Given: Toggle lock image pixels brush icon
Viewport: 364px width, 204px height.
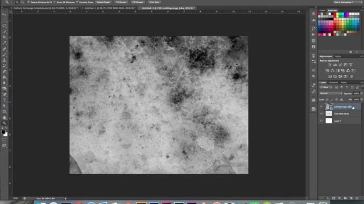Looking at the screenshot, I should point(332,100).
